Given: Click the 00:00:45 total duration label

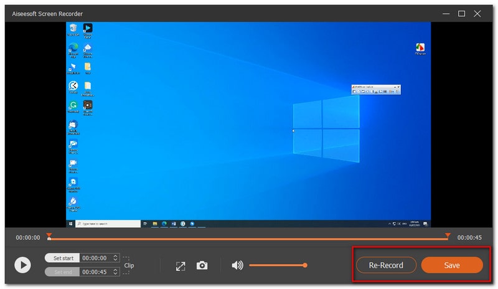Looking at the screenshot, I should [469, 238].
